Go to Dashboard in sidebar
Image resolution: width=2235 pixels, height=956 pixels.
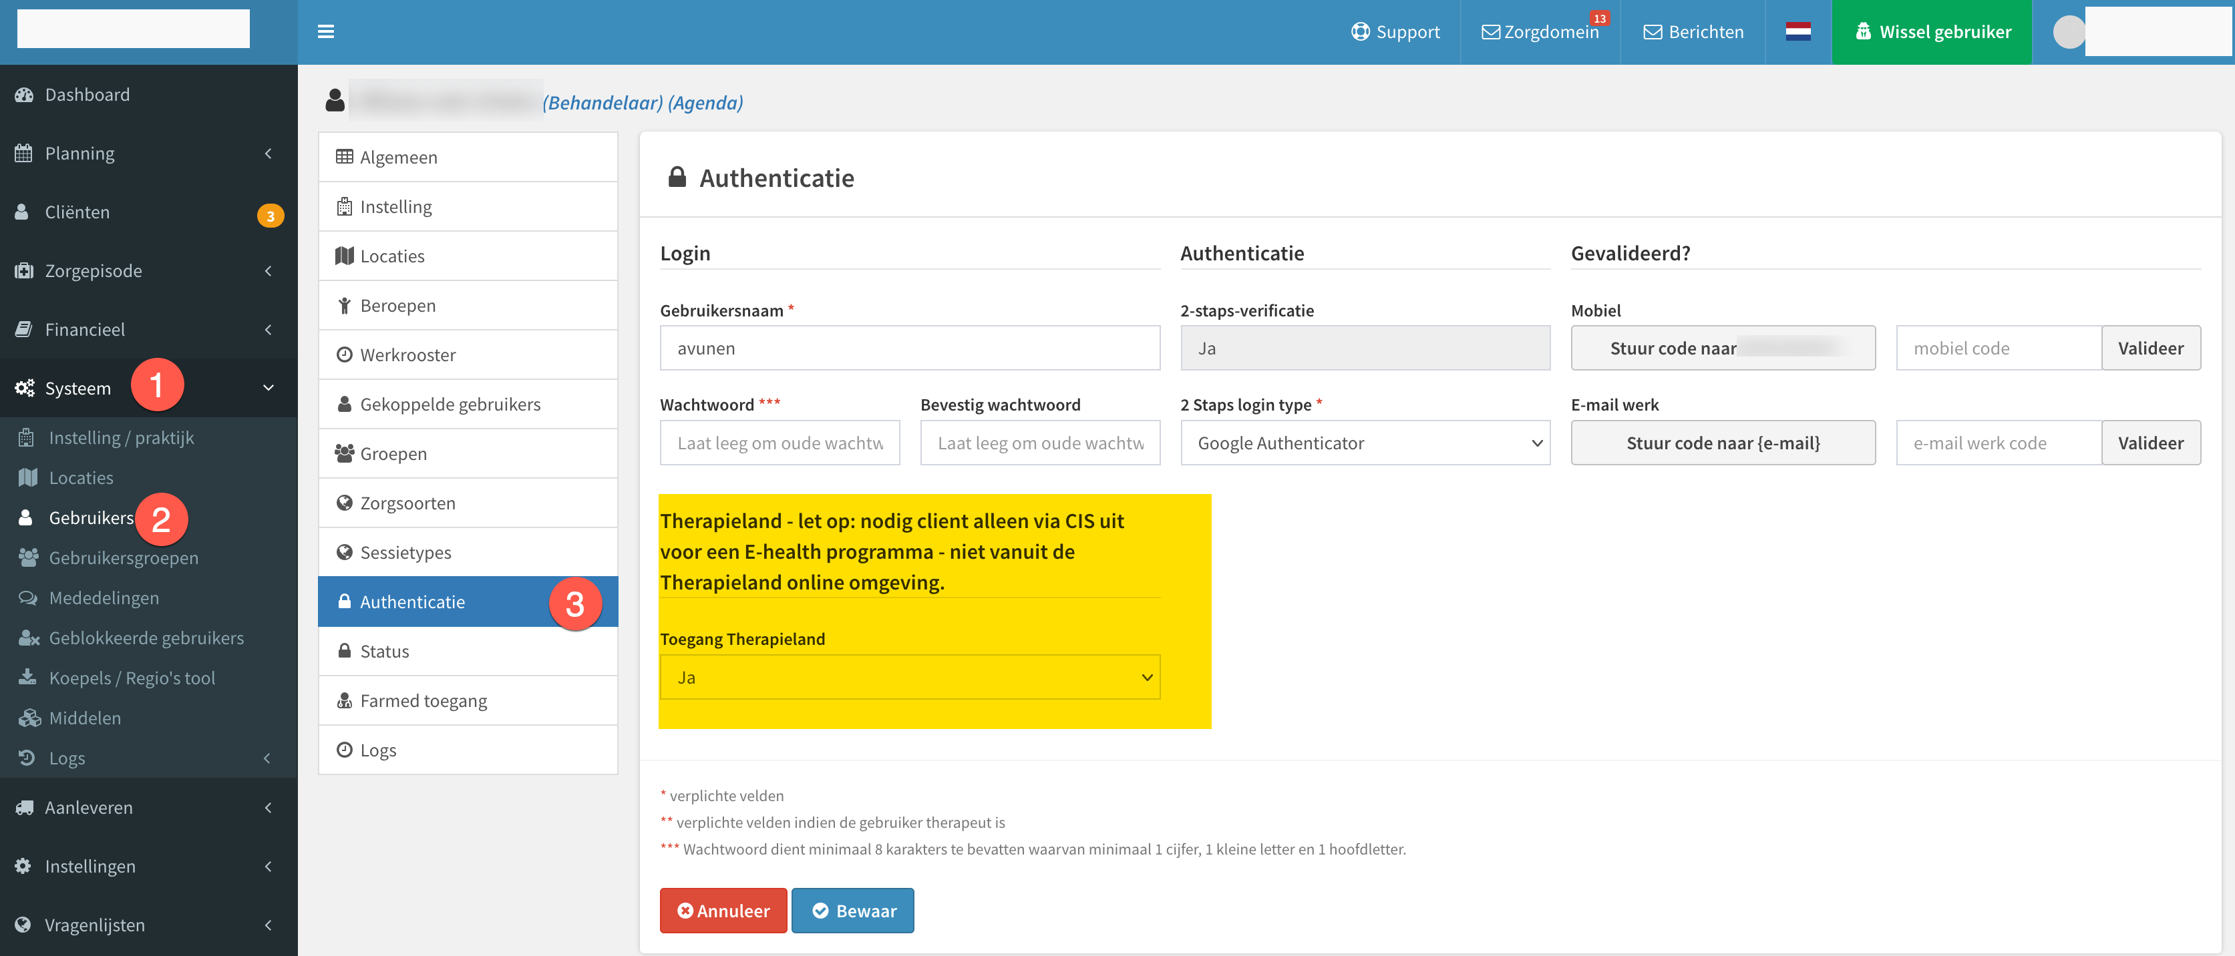click(x=148, y=95)
